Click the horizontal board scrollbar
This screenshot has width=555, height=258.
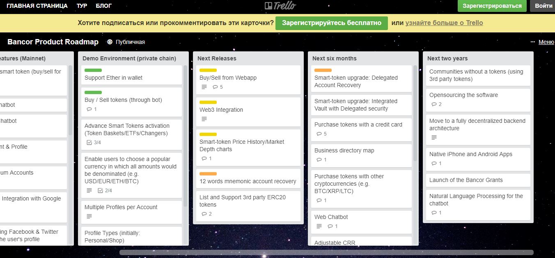(x=326, y=253)
